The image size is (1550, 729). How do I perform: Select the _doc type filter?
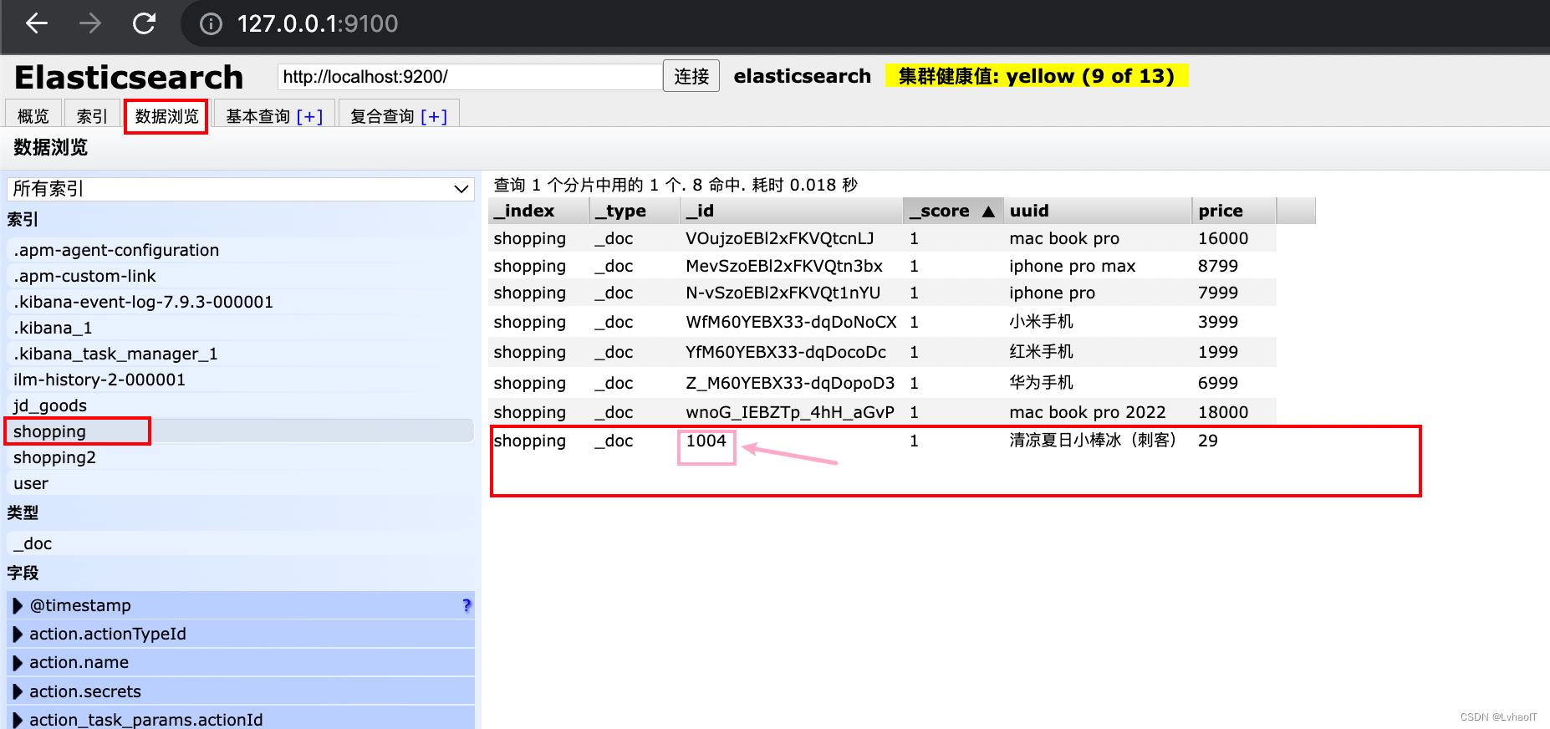(241, 543)
